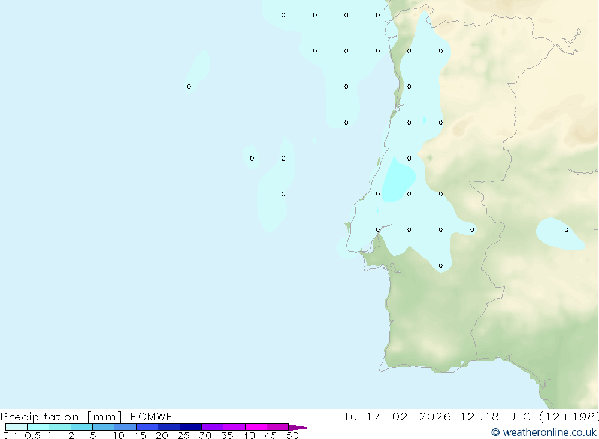Select the 30–35 mm purple legend swatch
The image size is (599, 439).
coord(213,427)
